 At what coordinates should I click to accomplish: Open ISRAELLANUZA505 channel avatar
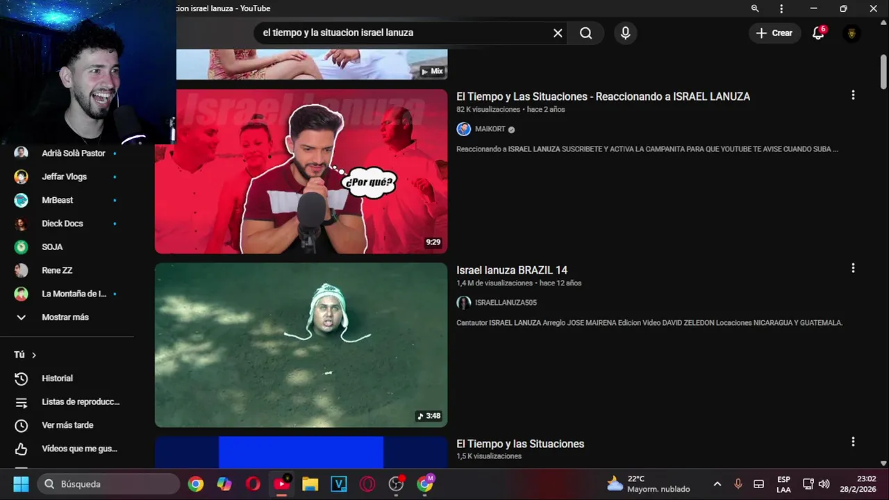pos(463,303)
